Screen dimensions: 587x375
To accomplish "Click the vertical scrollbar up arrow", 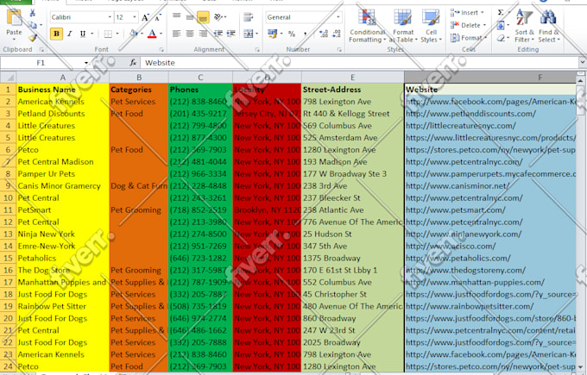I will tap(581, 80).
